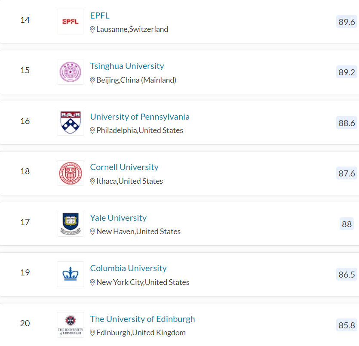
Task: Click the Yale University crest logo
Action: tap(71, 224)
